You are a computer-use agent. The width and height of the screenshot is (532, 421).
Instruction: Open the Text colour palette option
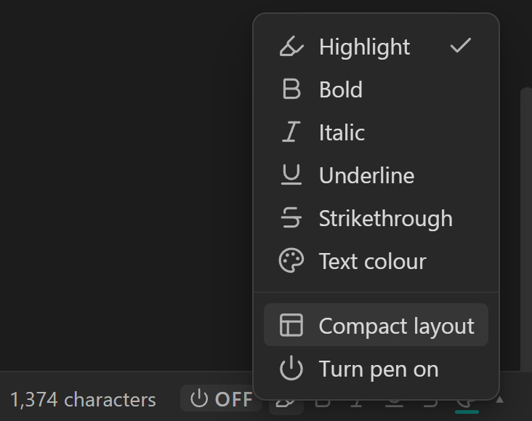click(x=376, y=261)
